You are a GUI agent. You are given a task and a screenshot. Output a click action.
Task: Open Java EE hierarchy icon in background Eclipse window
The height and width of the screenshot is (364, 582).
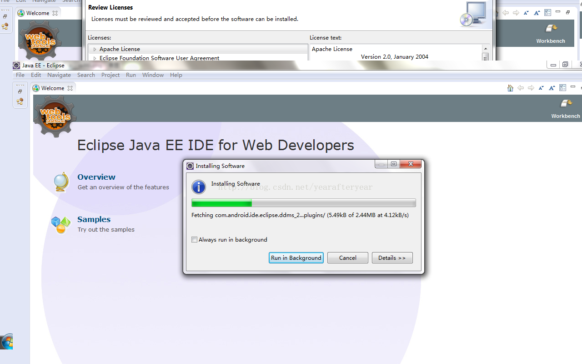(x=5, y=26)
